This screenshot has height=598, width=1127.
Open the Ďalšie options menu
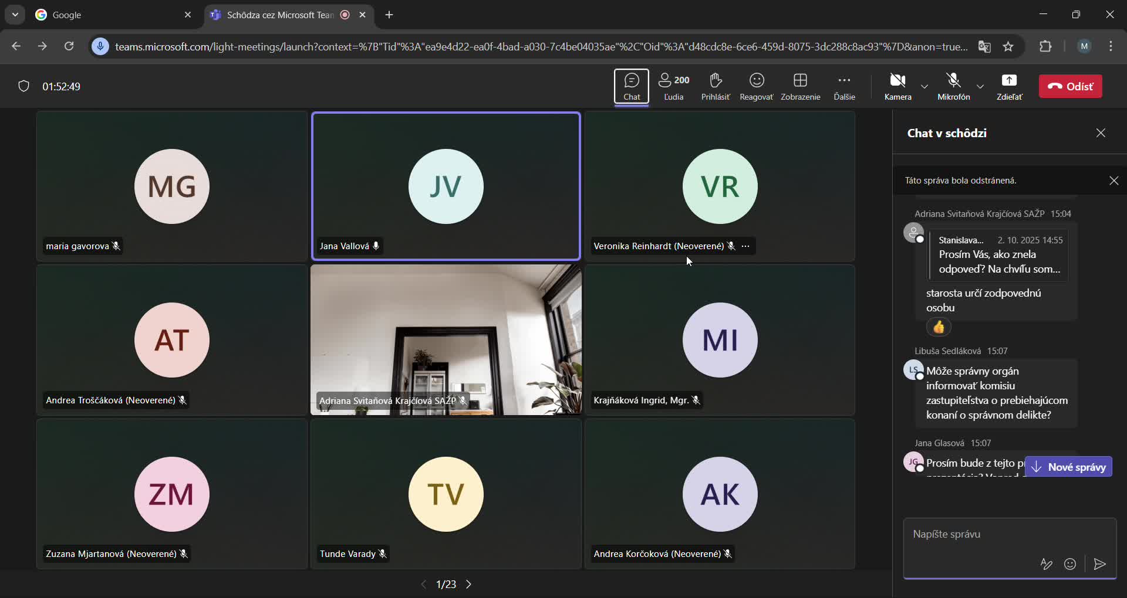click(844, 86)
